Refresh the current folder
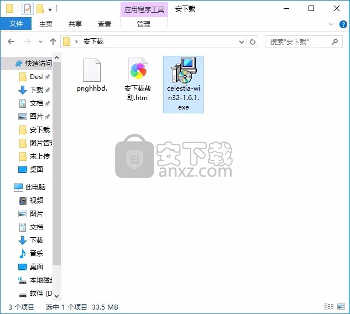The width and height of the screenshot is (350, 314). pyautogui.click(x=253, y=41)
